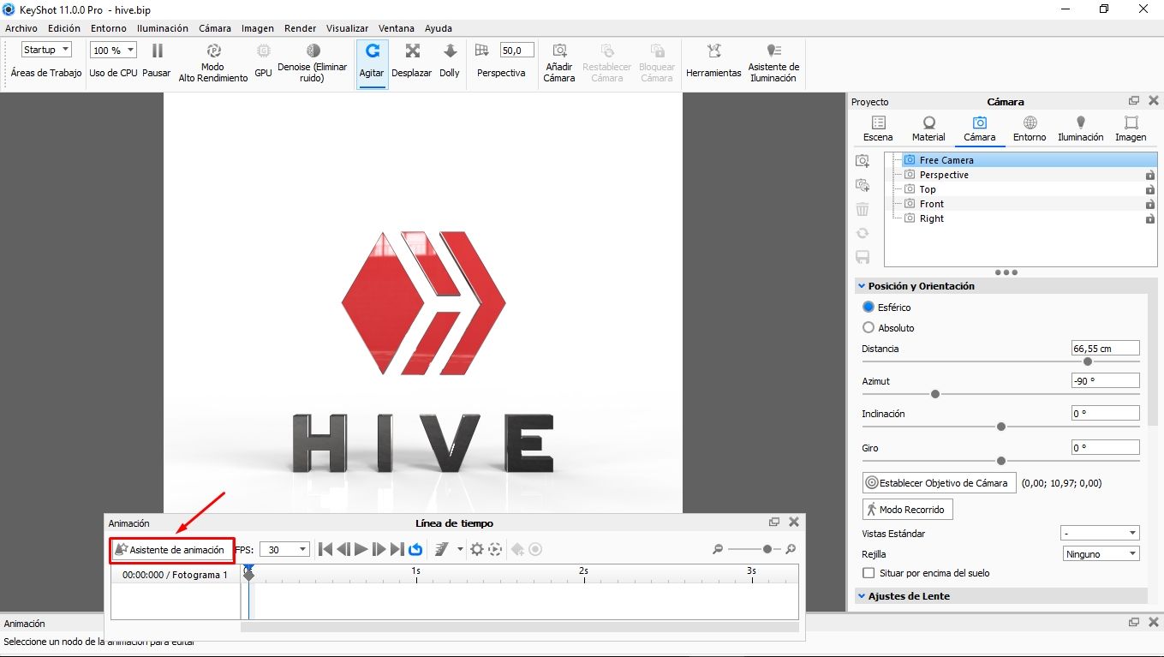Enable Modo Alto Rendimiento
1164x657 pixels.
coord(212,63)
